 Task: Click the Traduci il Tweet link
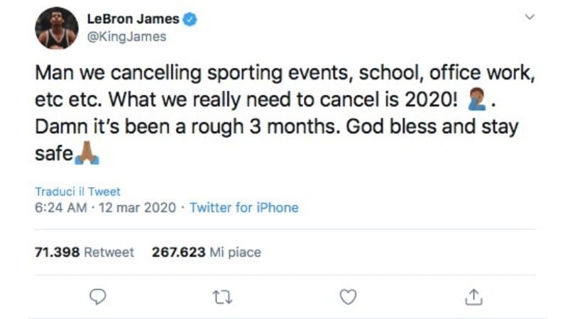point(78,191)
